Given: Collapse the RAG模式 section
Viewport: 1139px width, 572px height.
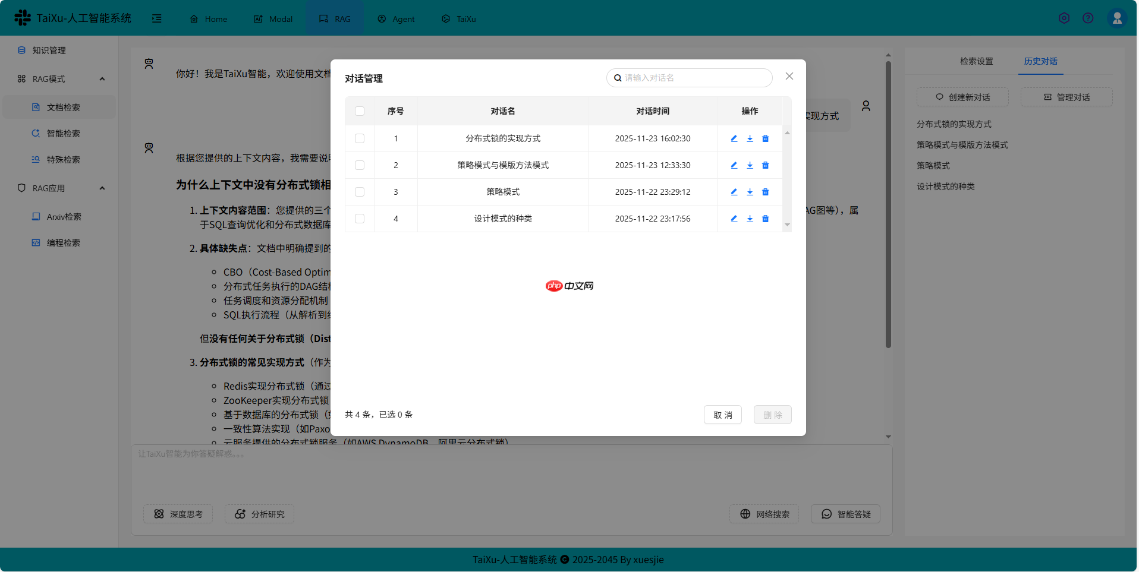Looking at the screenshot, I should [102, 78].
